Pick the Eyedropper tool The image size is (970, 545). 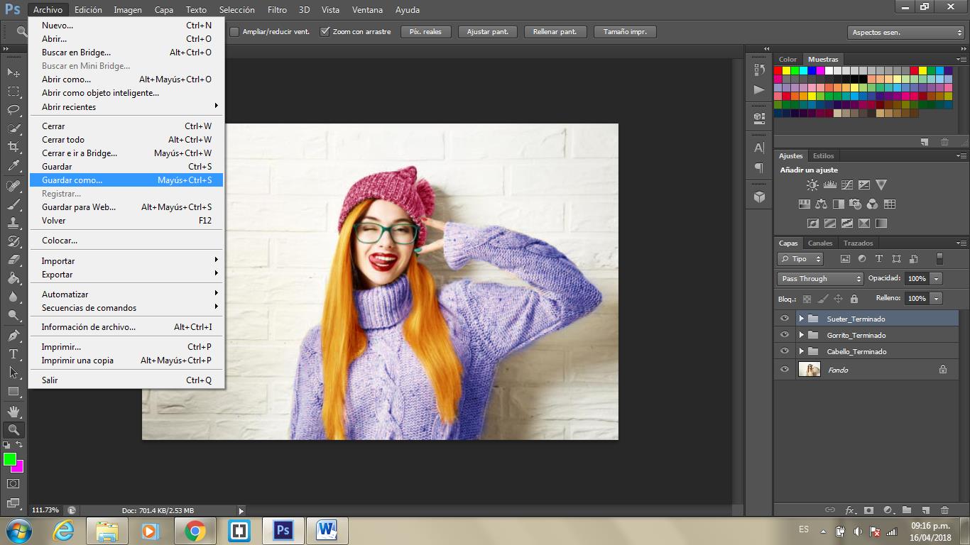click(13, 166)
